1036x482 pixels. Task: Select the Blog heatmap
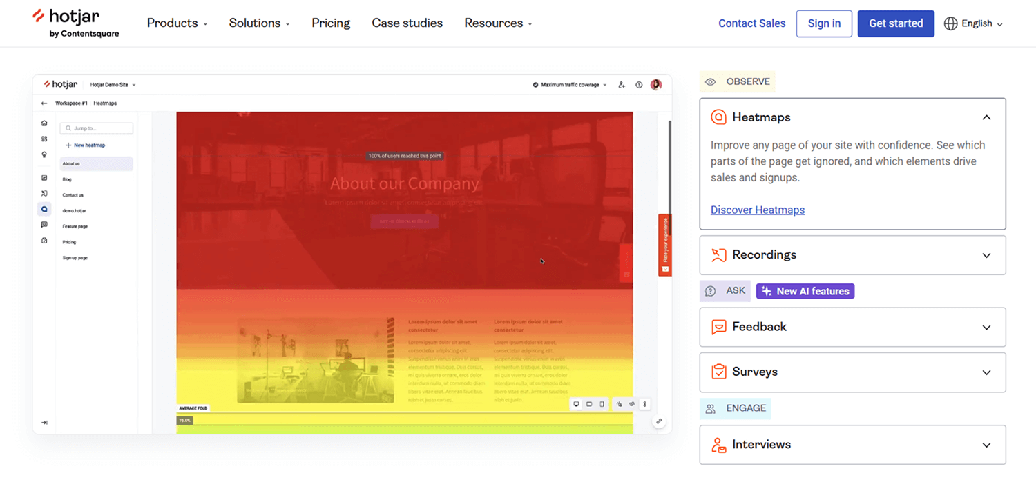(67, 179)
